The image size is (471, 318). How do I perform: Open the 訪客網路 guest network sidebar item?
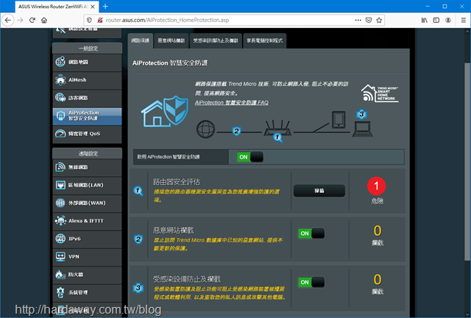coord(87,98)
